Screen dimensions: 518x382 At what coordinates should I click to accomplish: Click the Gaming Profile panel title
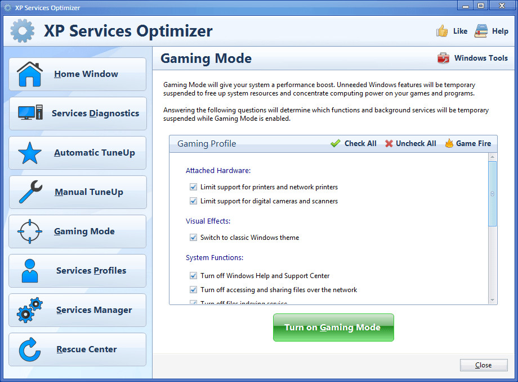[x=207, y=144]
